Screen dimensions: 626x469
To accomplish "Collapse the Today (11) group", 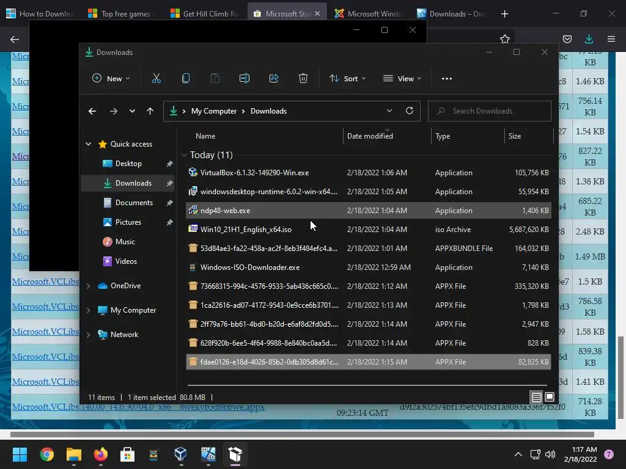I will click(x=184, y=155).
